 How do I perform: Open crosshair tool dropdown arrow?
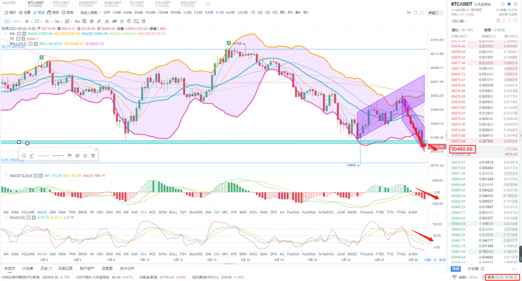point(12,21)
